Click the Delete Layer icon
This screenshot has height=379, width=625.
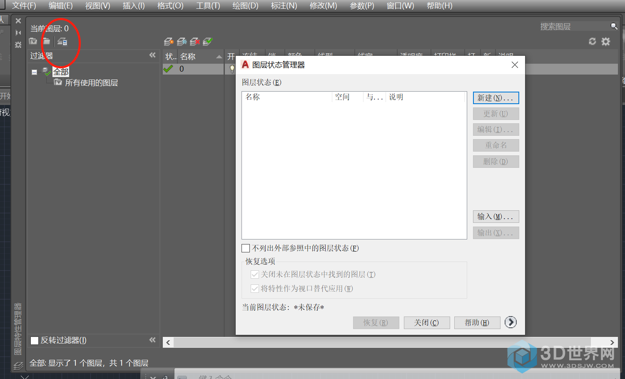pyautogui.click(x=194, y=42)
